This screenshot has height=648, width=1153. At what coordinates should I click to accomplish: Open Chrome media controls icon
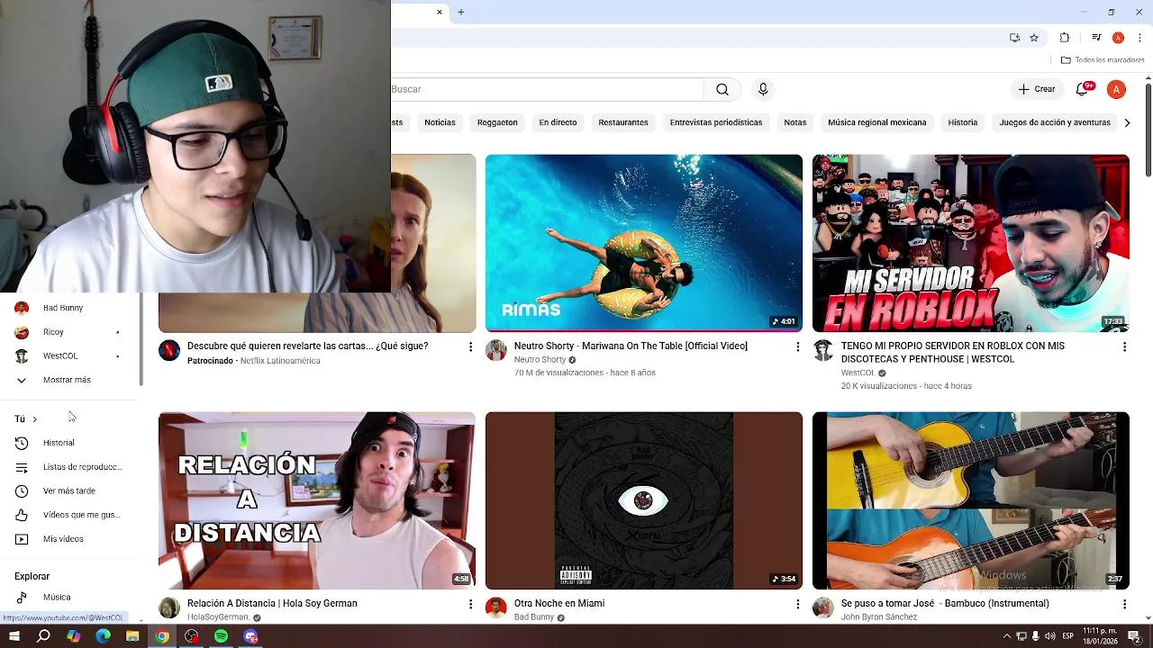pos(1096,38)
